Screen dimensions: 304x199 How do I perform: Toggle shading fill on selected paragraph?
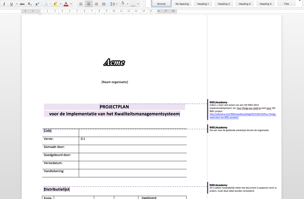click(x=123, y=4)
